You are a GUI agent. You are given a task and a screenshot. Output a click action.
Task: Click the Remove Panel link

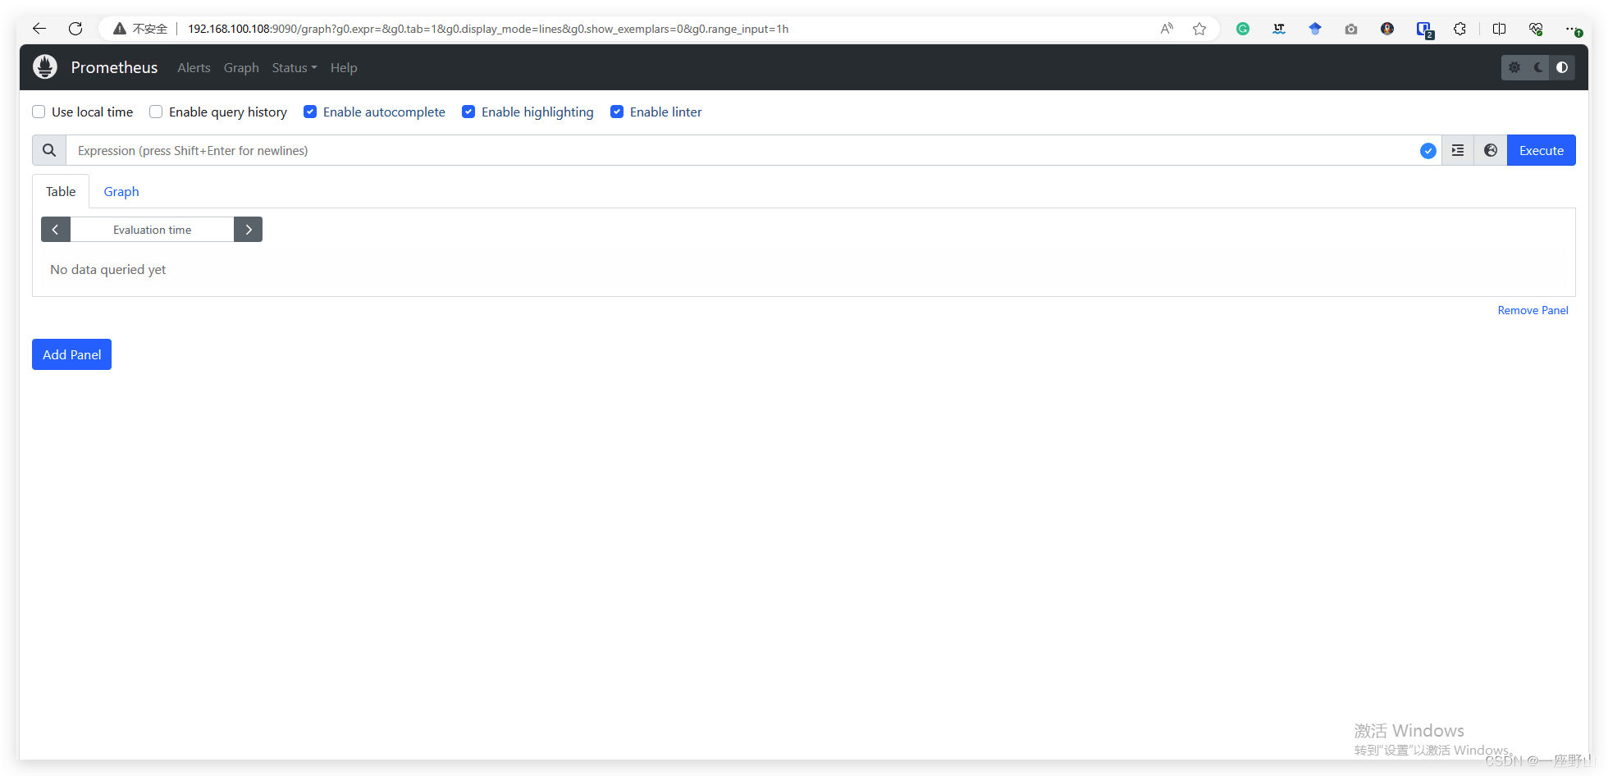[1533, 310]
